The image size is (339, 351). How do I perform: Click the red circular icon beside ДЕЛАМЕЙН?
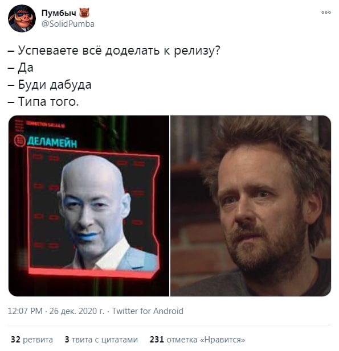click(x=20, y=141)
